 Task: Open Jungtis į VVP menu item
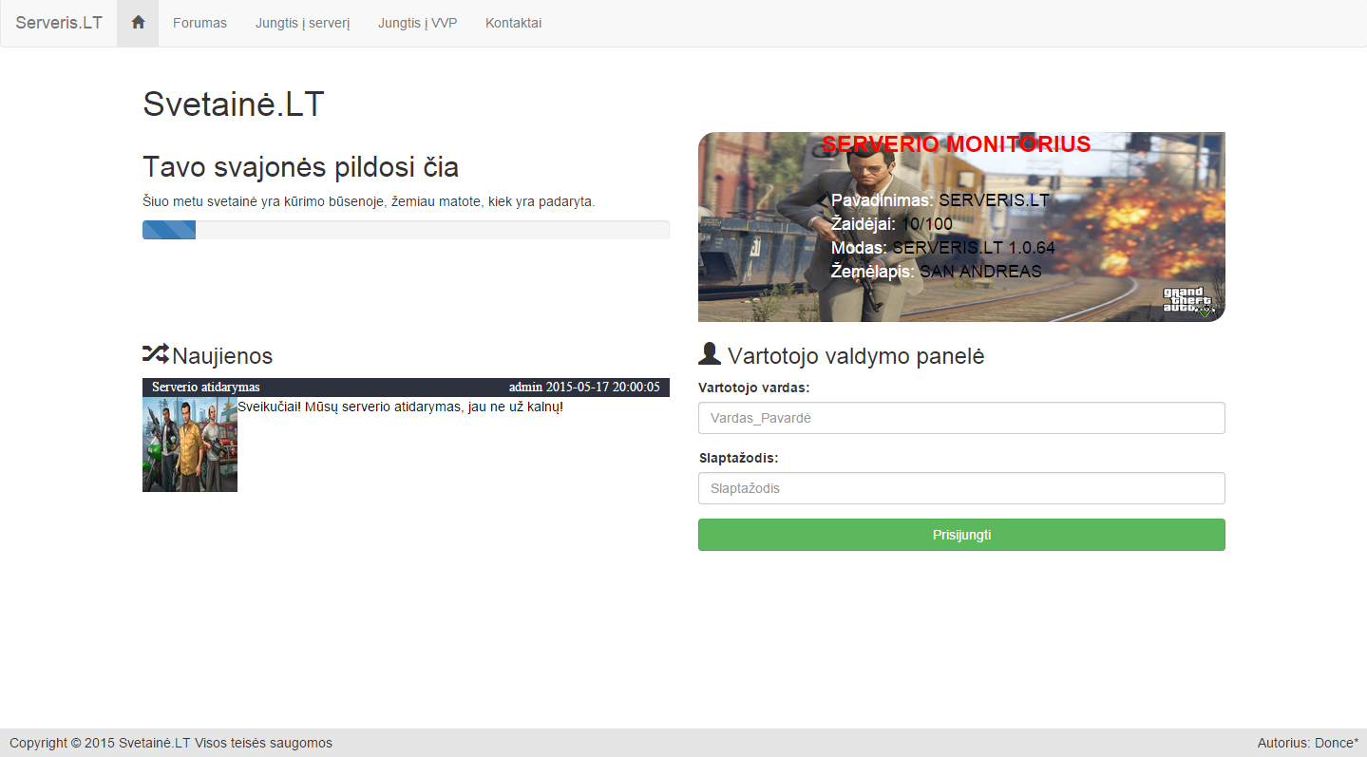(x=417, y=23)
